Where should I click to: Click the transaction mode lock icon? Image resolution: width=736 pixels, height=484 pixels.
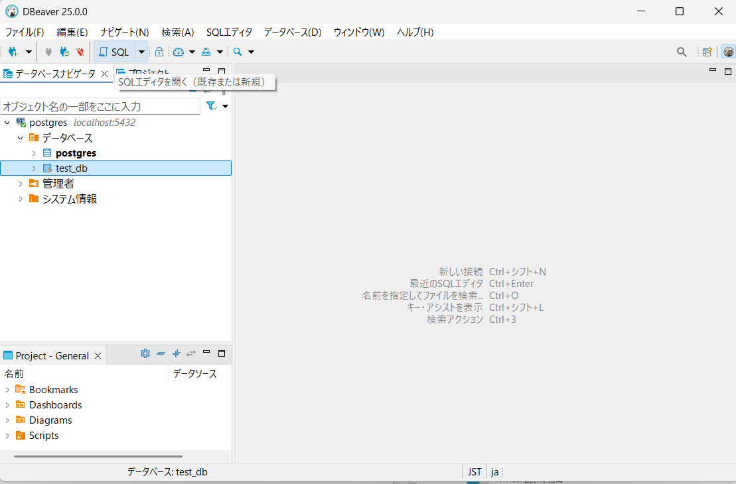pos(159,52)
